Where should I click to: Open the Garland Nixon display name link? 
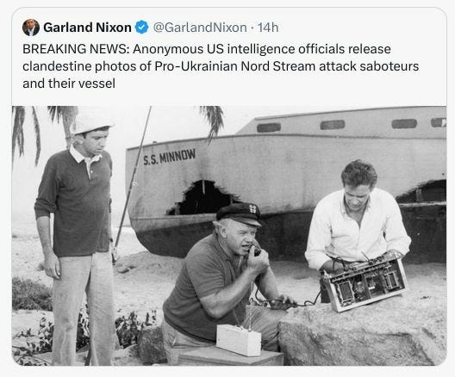click(x=87, y=28)
